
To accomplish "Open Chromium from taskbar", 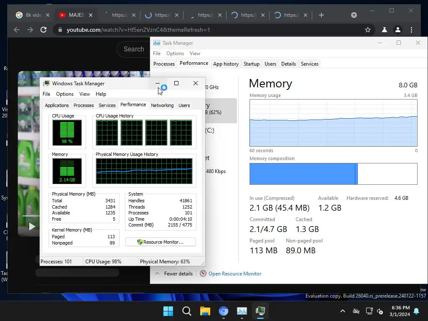I will tap(224, 311).
